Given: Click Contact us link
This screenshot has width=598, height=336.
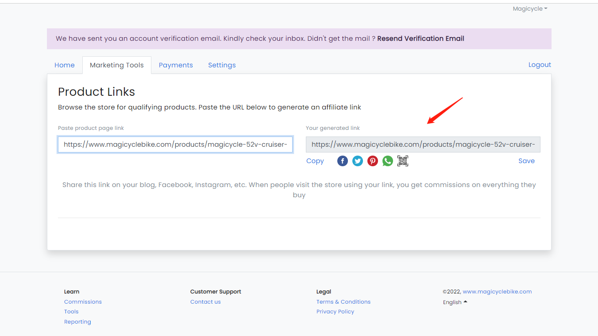Looking at the screenshot, I should point(205,302).
